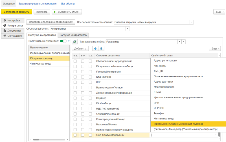Switch to Выгрузка контрагентов tab

[42, 35]
